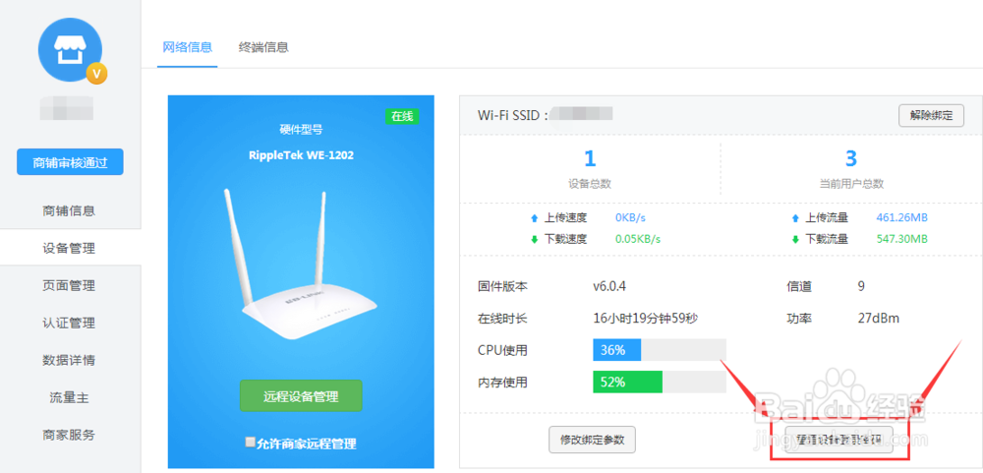Image resolution: width=983 pixels, height=473 pixels.
Task: Click the firmware version v6.0.4
Action: (x=609, y=287)
